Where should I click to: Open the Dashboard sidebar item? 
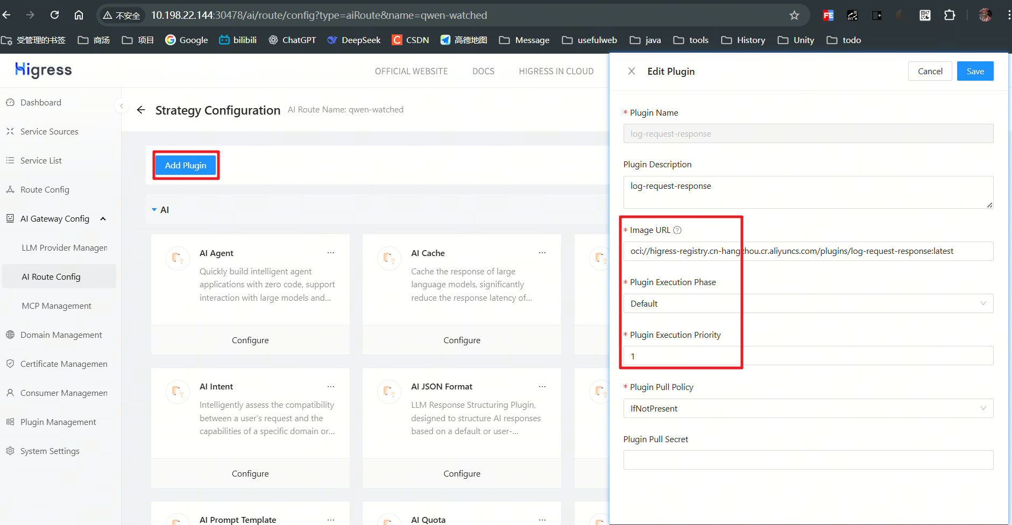click(41, 102)
